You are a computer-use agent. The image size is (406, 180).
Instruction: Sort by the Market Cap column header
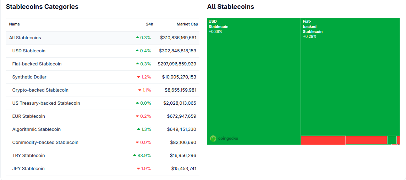(187, 24)
